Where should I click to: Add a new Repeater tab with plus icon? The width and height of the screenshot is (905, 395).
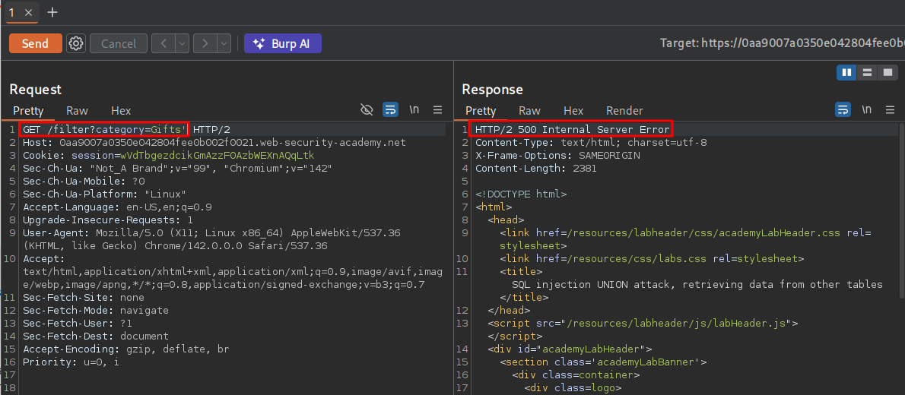pyautogui.click(x=52, y=13)
